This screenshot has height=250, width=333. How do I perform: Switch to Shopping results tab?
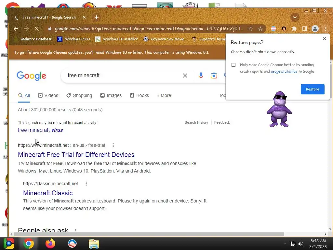79,95
